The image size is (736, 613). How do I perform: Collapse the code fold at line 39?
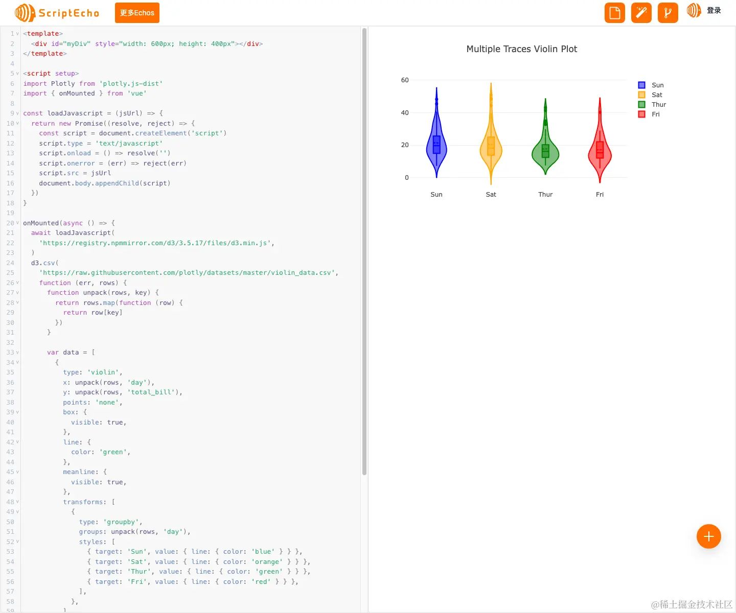[17, 412]
